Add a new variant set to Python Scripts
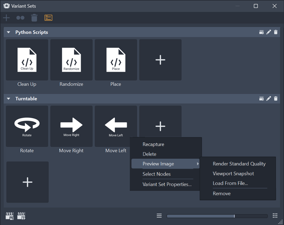Viewport: 284px width, 225px height. coord(160,60)
